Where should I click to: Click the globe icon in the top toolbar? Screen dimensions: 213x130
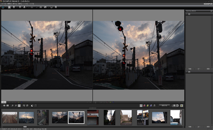pos(3,7)
